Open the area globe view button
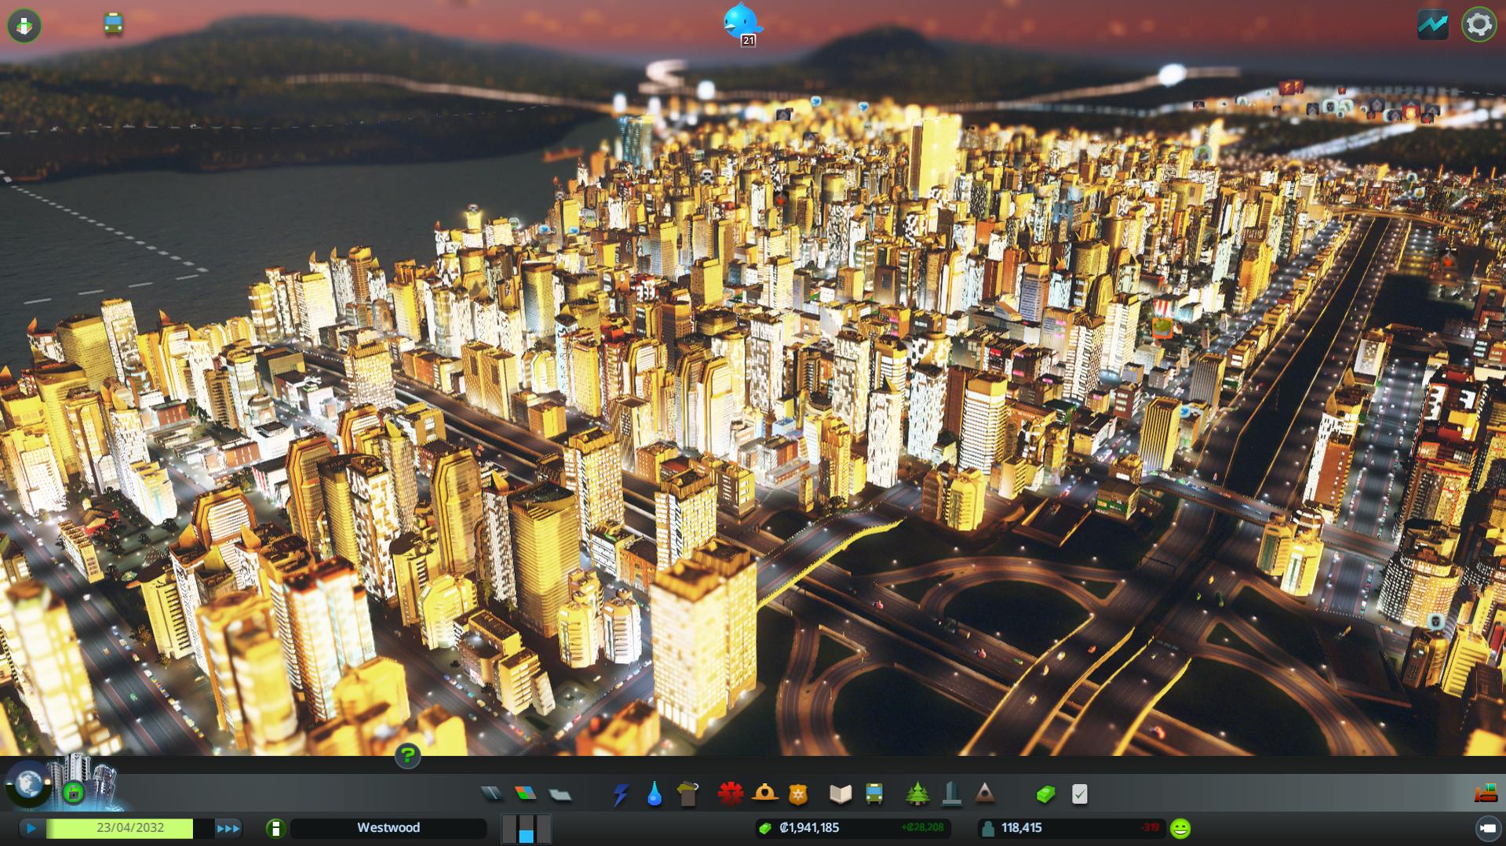Viewport: 1506px width, 846px height. click(x=29, y=784)
